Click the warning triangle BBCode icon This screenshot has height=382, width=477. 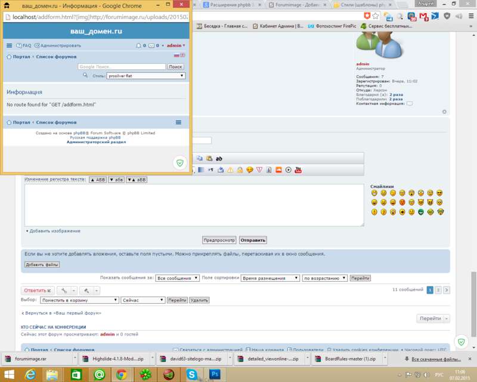tap(230, 170)
